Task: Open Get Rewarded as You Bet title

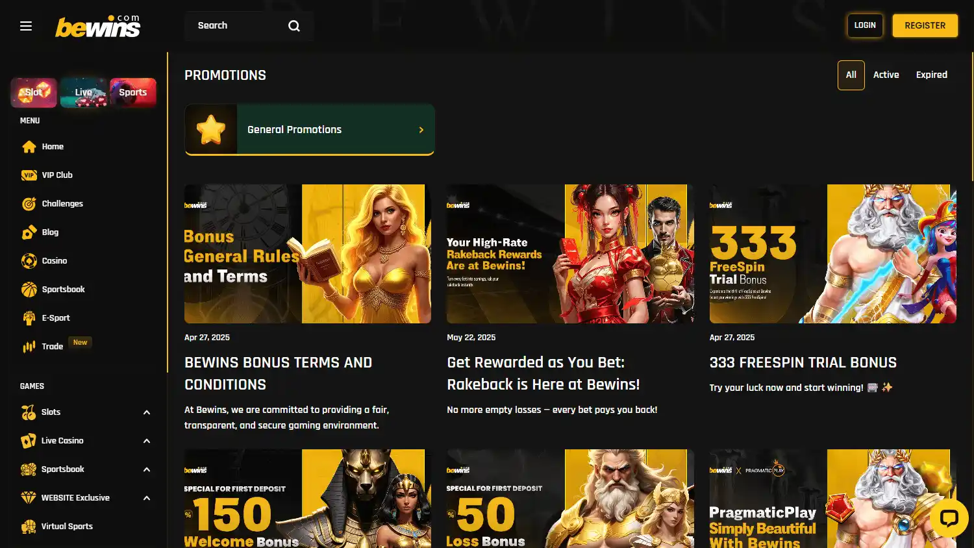Action: point(543,373)
